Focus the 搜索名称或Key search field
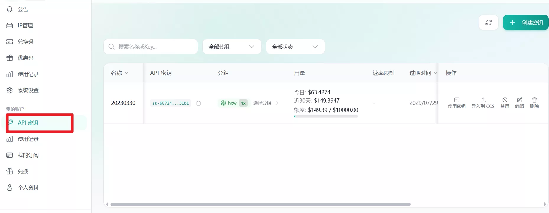549x213 pixels. [x=151, y=47]
